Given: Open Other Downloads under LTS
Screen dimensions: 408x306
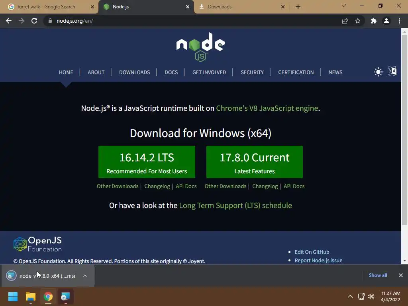Looking at the screenshot, I should [118, 186].
